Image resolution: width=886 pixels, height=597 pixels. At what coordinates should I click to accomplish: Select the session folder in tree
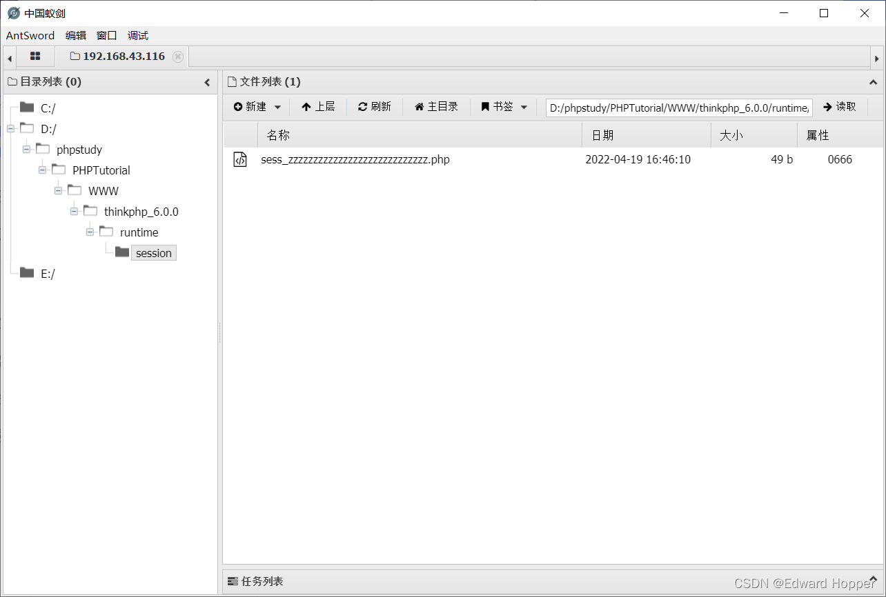click(153, 252)
